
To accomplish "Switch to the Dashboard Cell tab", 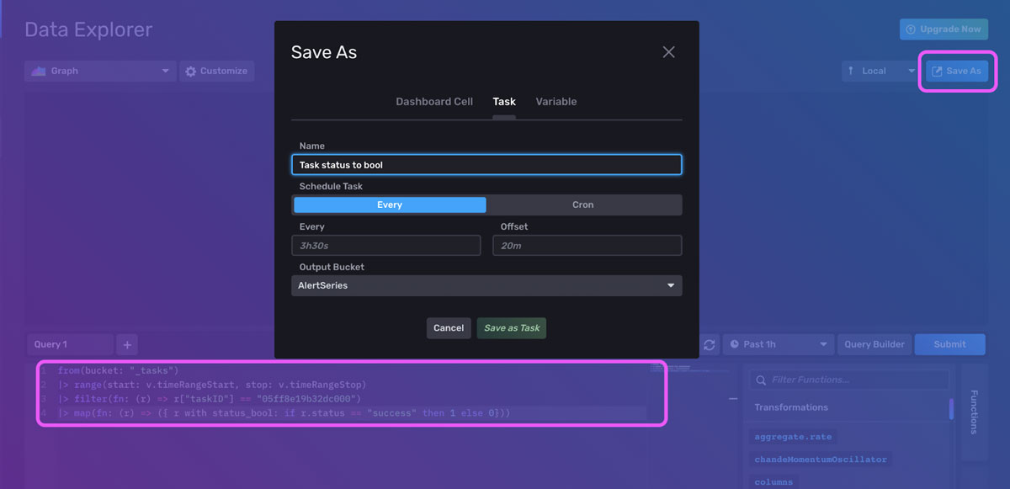I will coord(433,101).
